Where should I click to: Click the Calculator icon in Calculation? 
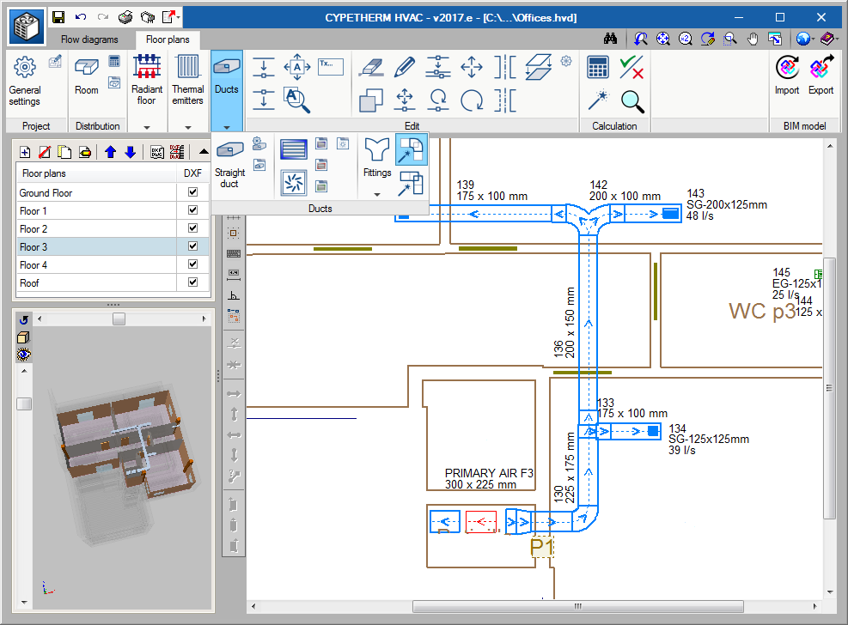coord(598,67)
